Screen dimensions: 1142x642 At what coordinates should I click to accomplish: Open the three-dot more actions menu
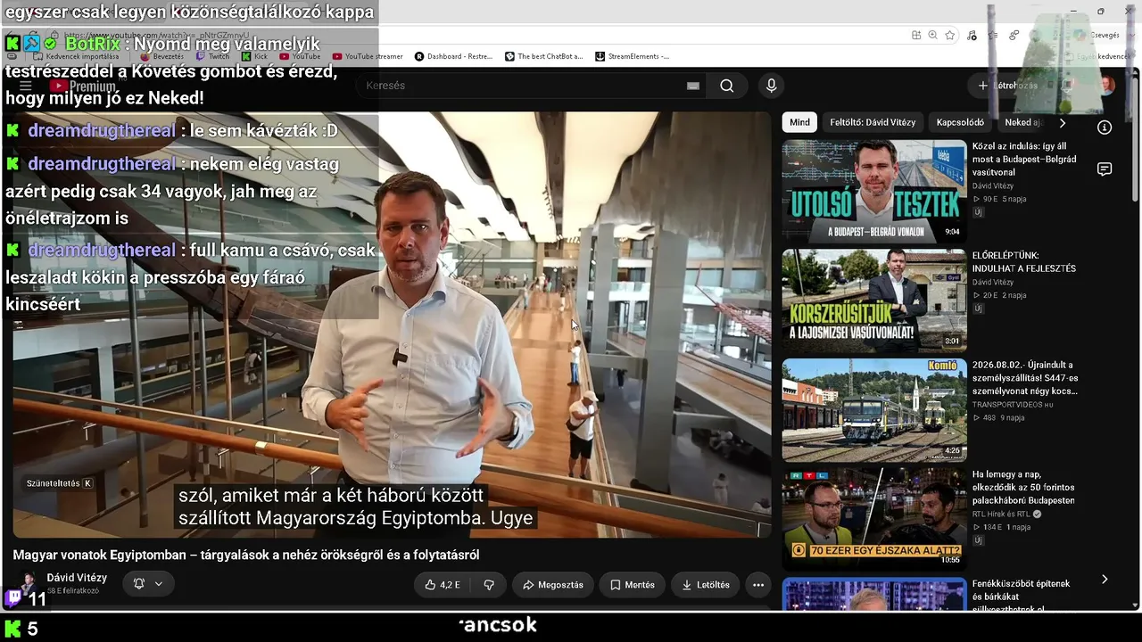point(758,585)
